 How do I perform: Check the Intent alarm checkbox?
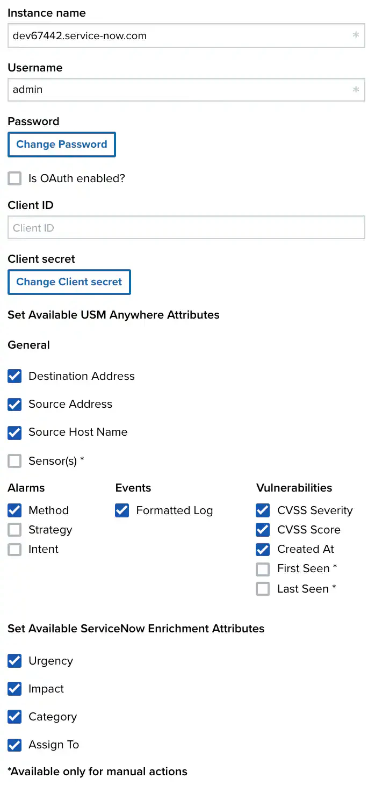(x=15, y=549)
